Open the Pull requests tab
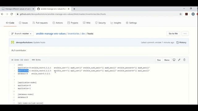The height and width of the screenshot is (111, 198). pyautogui.click(x=40, y=23)
